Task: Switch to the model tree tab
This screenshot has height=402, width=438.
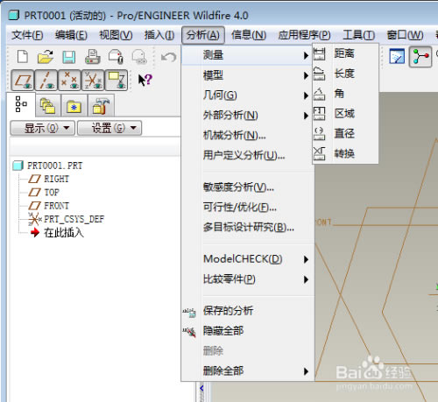Action: click(21, 104)
